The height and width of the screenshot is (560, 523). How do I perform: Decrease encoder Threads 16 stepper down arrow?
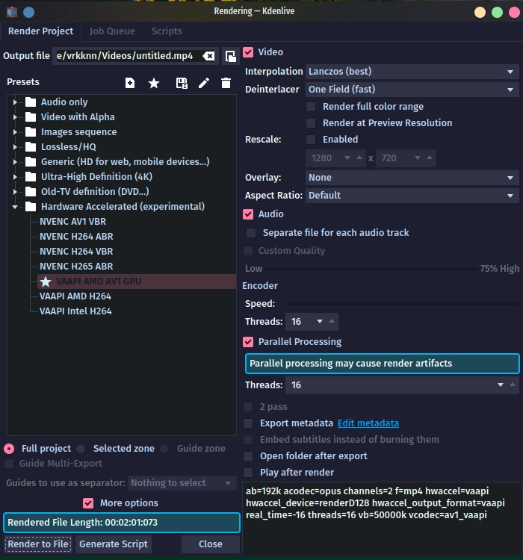[x=320, y=322]
